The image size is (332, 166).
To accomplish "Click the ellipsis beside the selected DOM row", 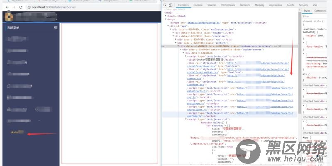I will tap(163, 46).
